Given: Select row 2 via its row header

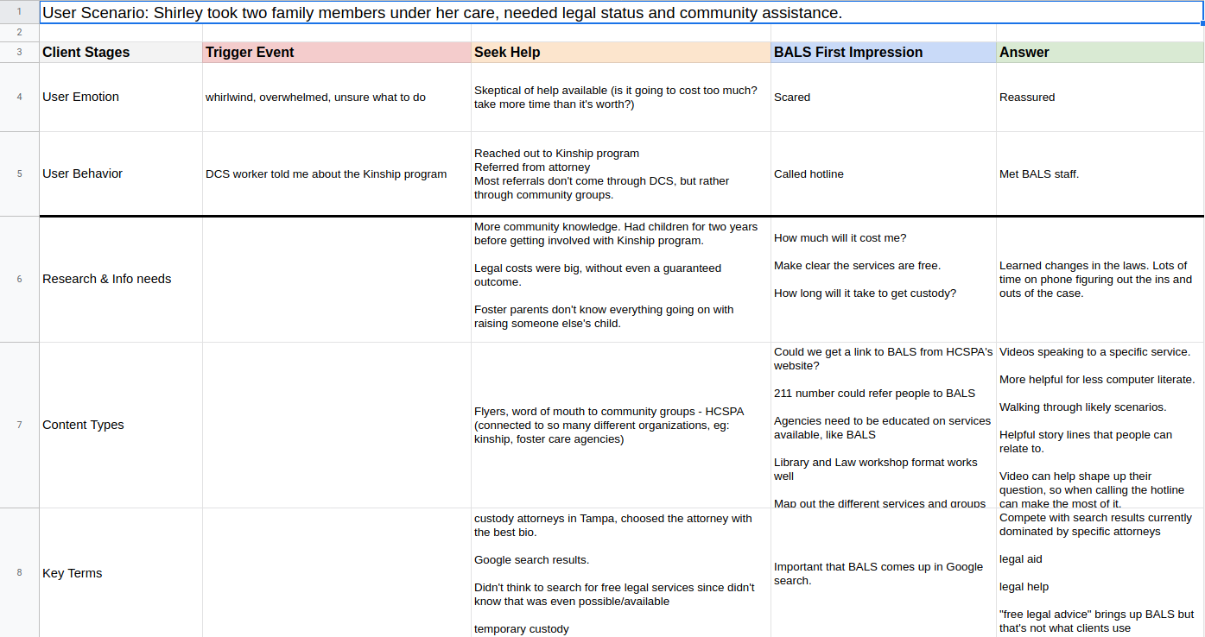Looking at the screenshot, I should point(19,33).
